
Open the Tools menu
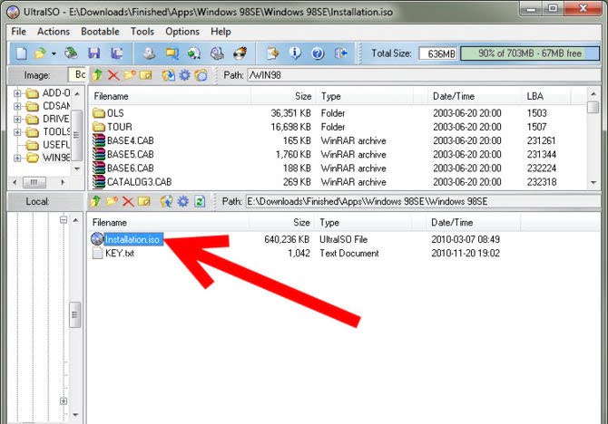point(142,32)
